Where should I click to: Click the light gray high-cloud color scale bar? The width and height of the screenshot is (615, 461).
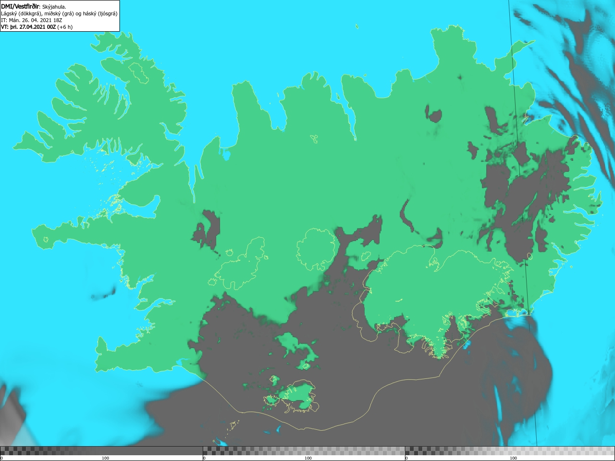(510, 450)
